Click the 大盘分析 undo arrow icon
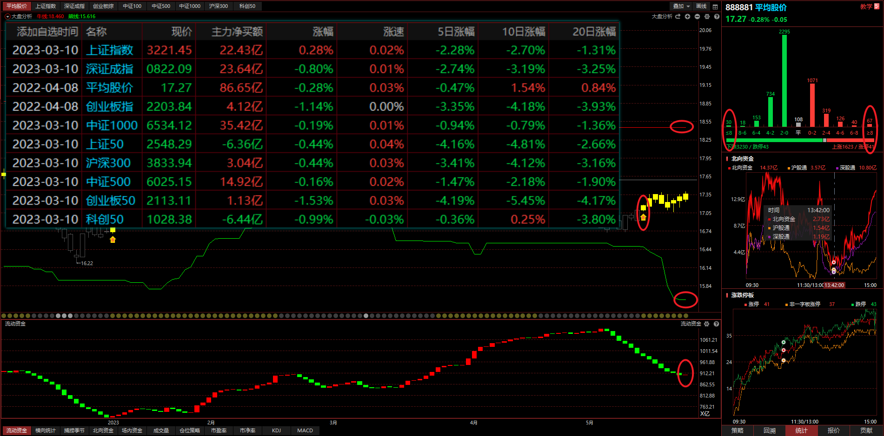 coord(678,16)
